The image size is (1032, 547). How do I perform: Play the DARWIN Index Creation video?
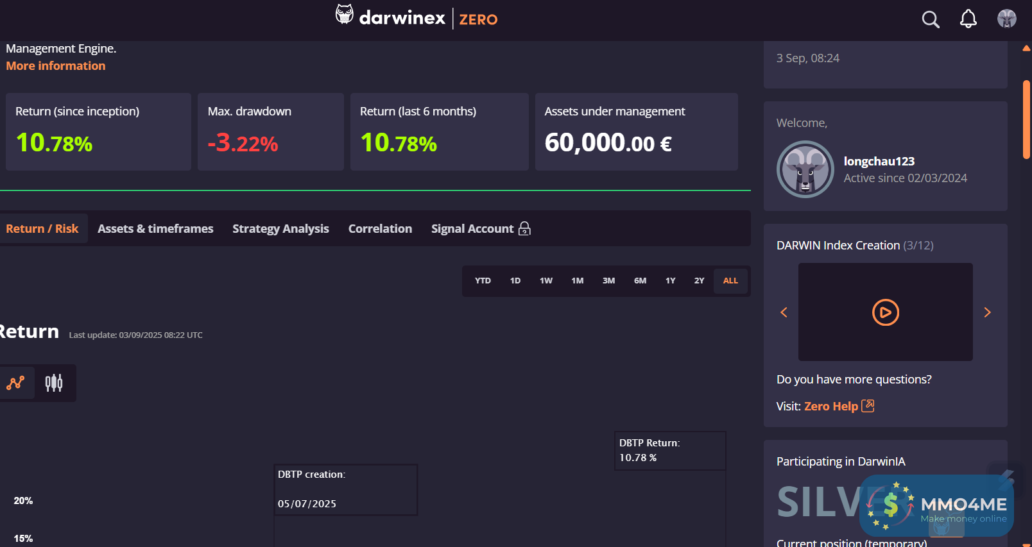(886, 312)
